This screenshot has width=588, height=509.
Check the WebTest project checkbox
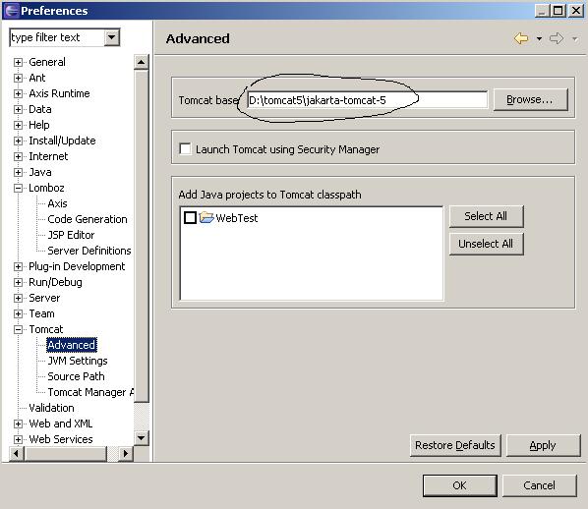point(190,217)
